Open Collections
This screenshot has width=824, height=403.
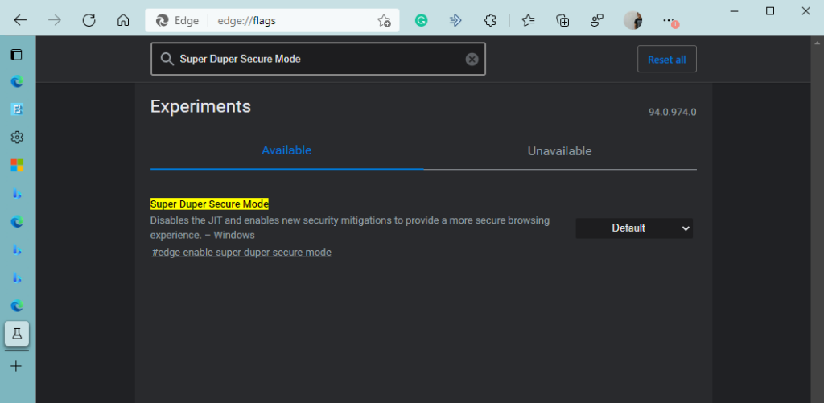[x=562, y=20]
